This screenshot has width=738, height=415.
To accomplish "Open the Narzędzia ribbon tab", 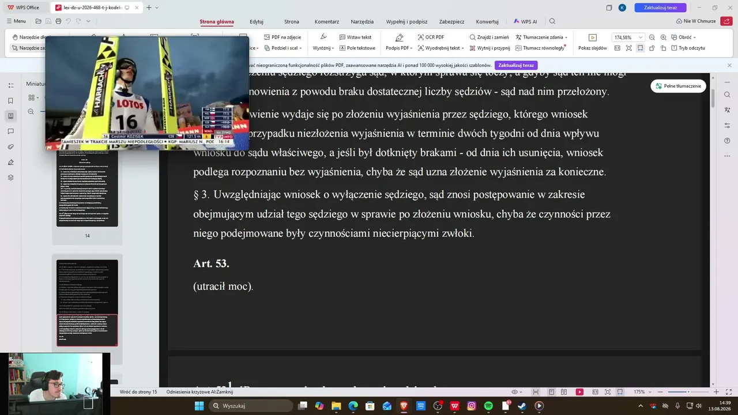I will tap(362, 21).
